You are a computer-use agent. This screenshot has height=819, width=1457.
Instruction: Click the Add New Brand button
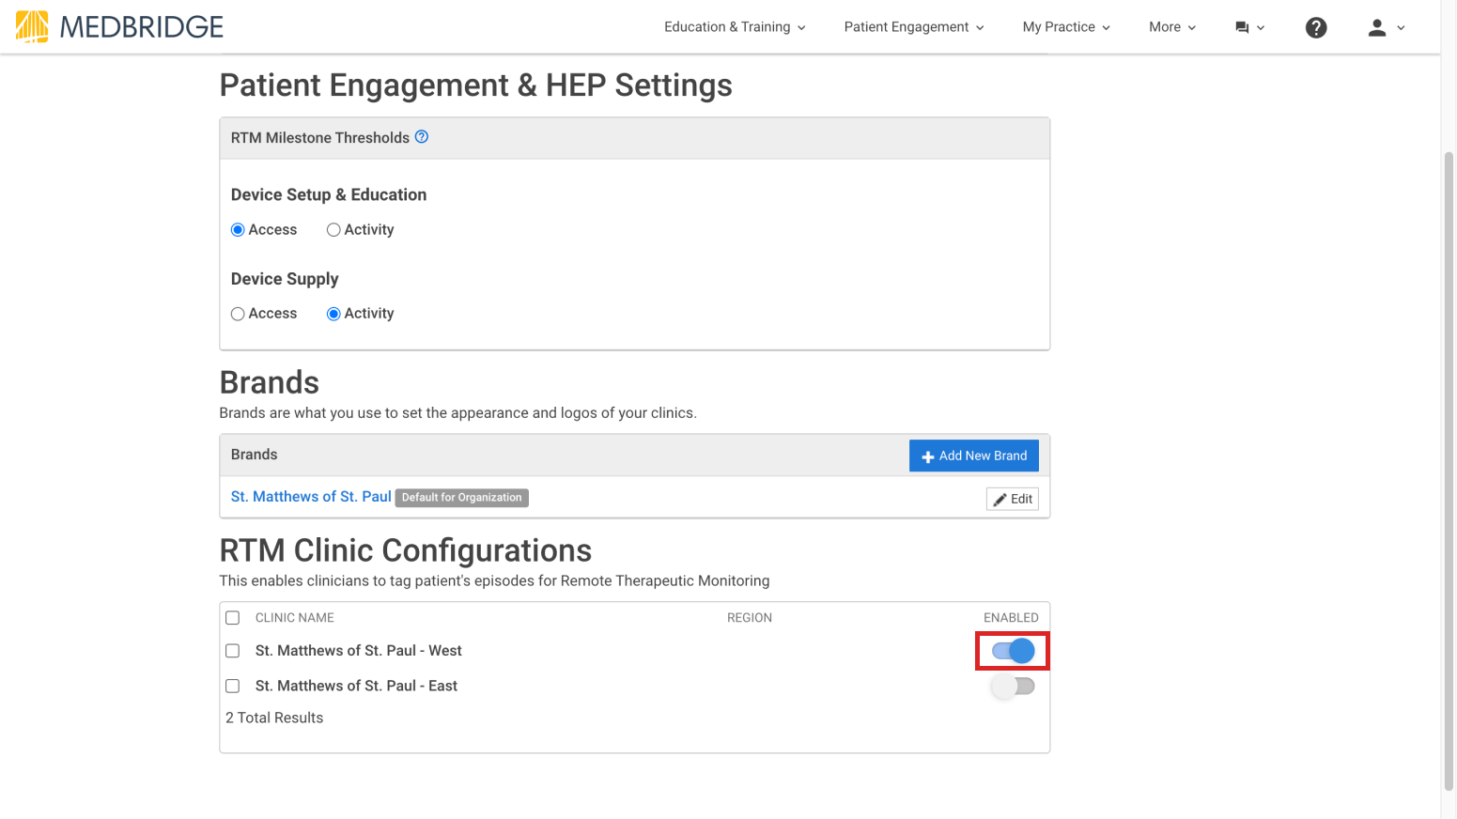coord(974,456)
